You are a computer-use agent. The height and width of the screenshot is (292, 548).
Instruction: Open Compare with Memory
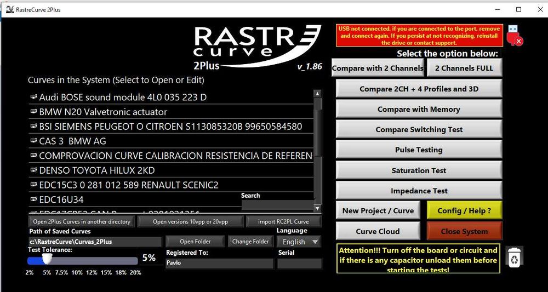pyautogui.click(x=419, y=109)
